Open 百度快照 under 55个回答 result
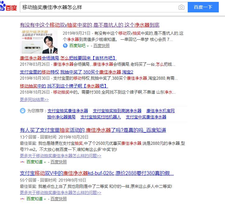 (58, 199)
